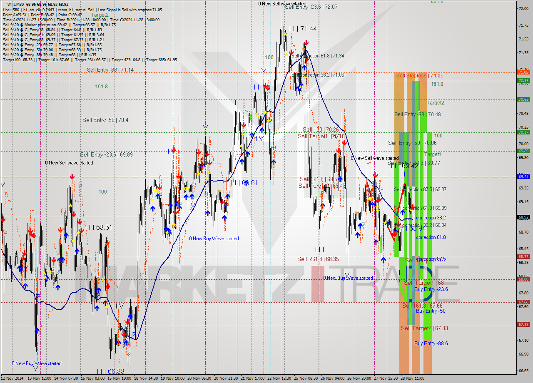Click the '0 New Sell wave started' label at top

tap(282, 3)
